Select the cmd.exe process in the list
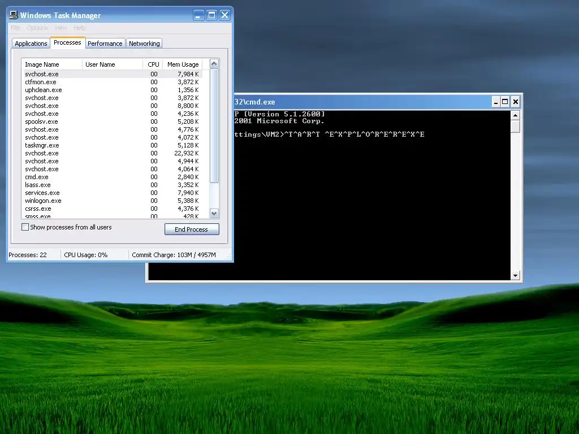 (x=112, y=177)
